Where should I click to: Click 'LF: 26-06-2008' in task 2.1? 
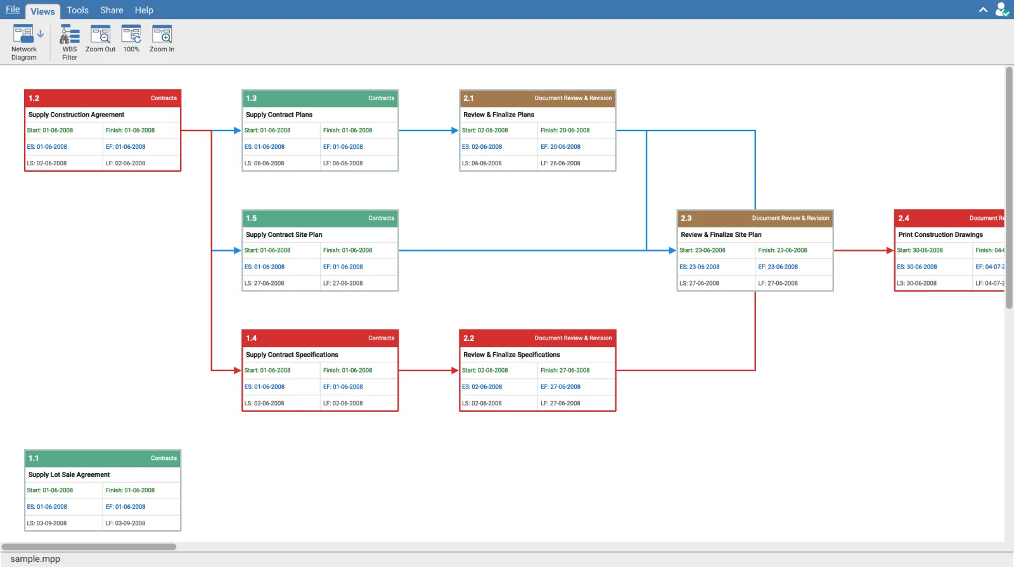tap(560, 163)
